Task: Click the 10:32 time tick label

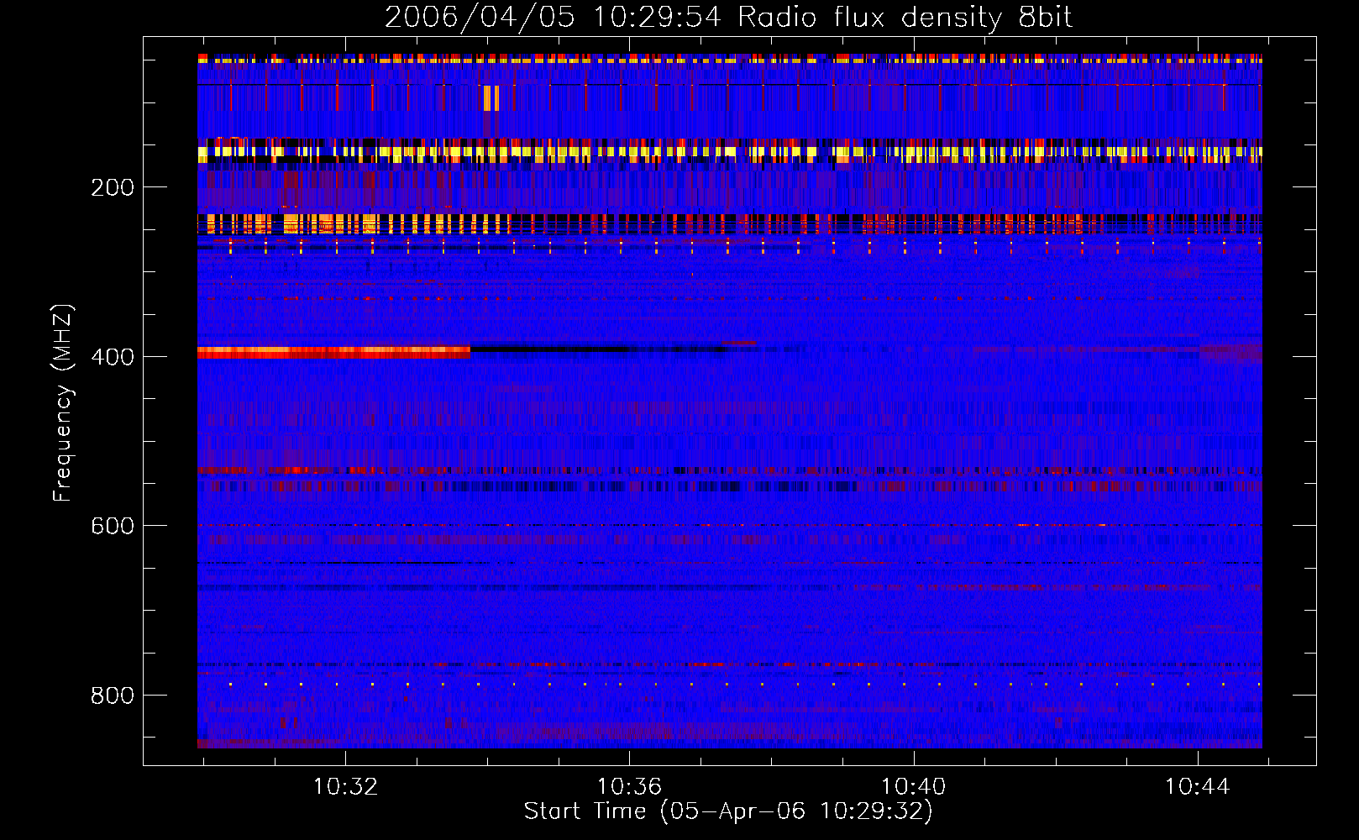Action: [x=345, y=787]
